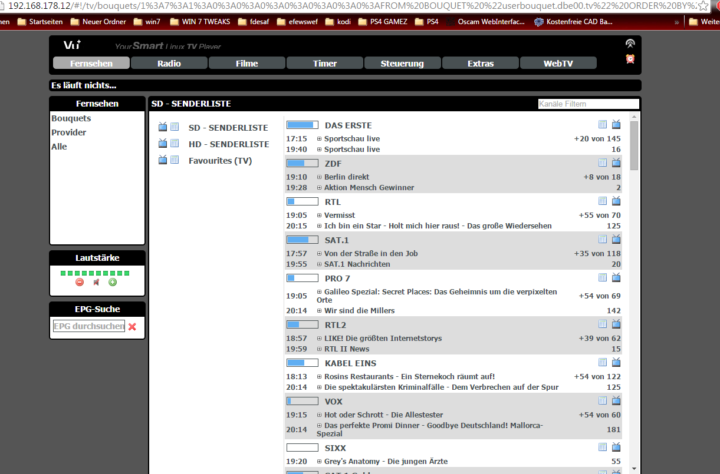Stream VOX via TV icon
This screenshot has width=720, height=474.
[x=616, y=400]
